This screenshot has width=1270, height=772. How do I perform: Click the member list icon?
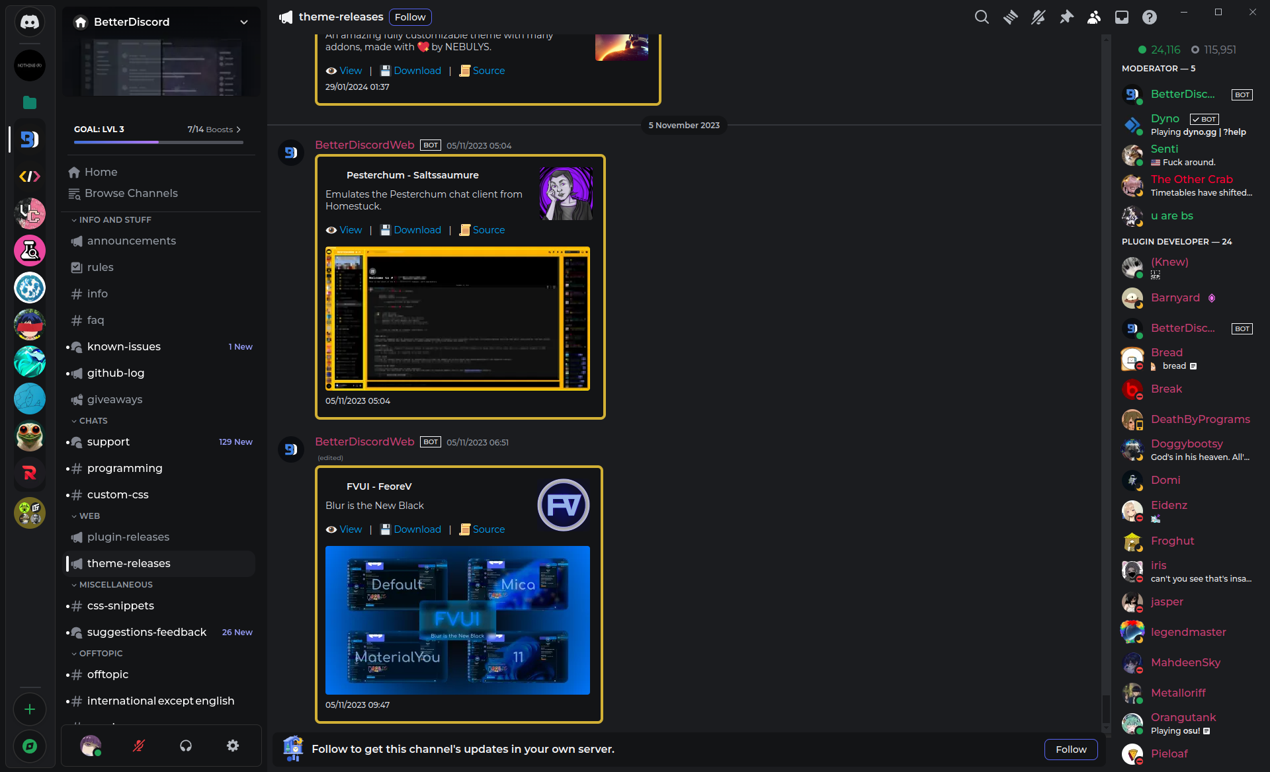click(x=1095, y=17)
